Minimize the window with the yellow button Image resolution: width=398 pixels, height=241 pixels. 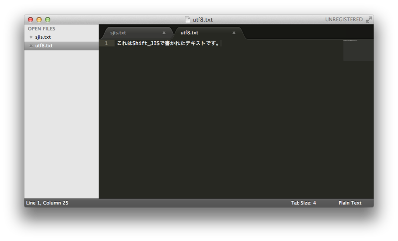[x=39, y=19]
